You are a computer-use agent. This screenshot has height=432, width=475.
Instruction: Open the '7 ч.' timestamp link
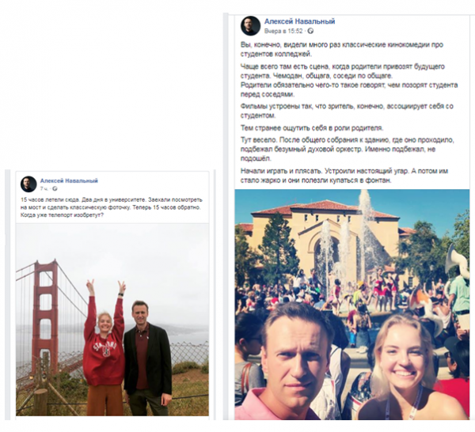[44, 188]
